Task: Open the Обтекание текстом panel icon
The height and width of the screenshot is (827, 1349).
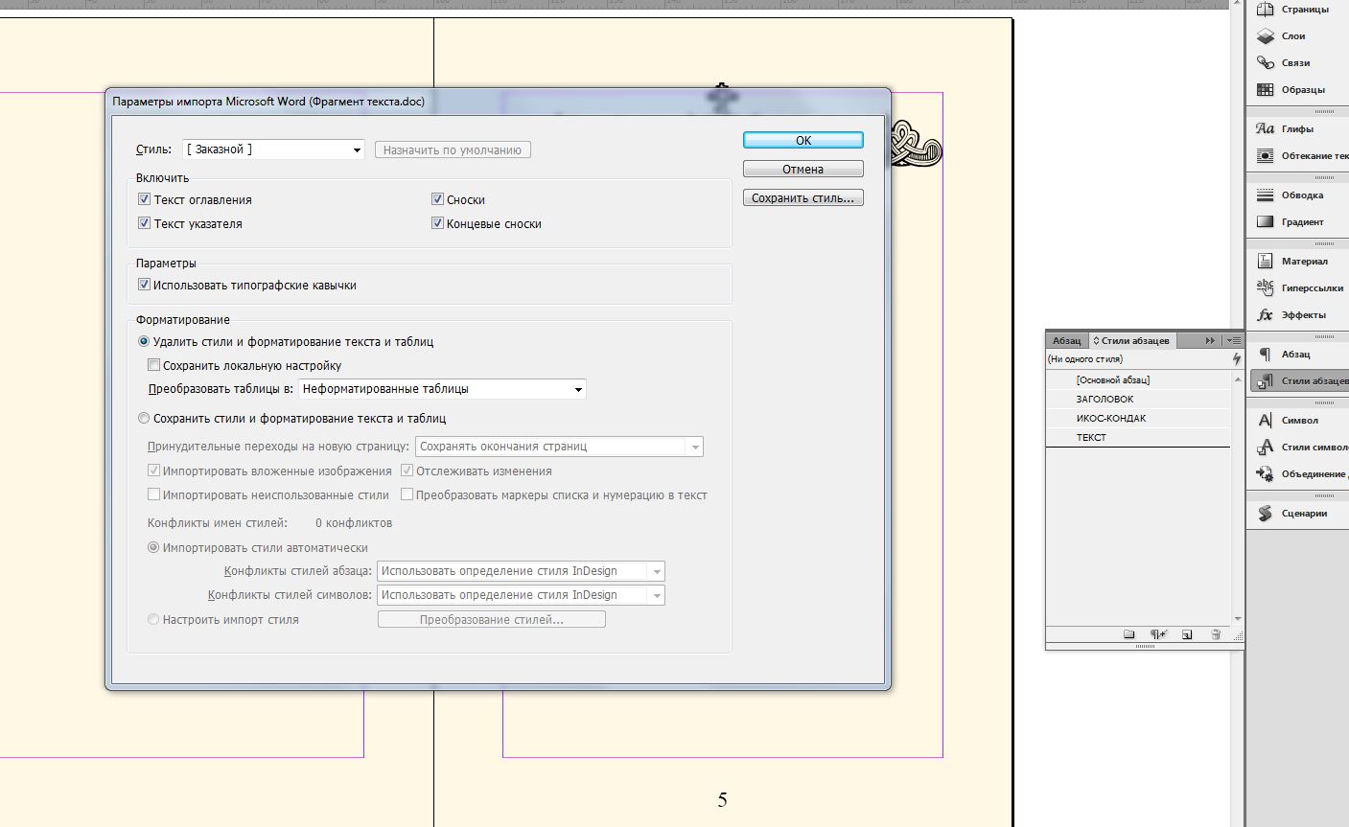Action: pyautogui.click(x=1265, y=156)
